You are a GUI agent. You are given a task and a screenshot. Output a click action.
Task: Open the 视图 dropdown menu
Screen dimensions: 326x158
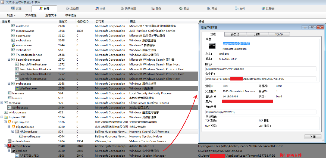(x=11, y=15)
